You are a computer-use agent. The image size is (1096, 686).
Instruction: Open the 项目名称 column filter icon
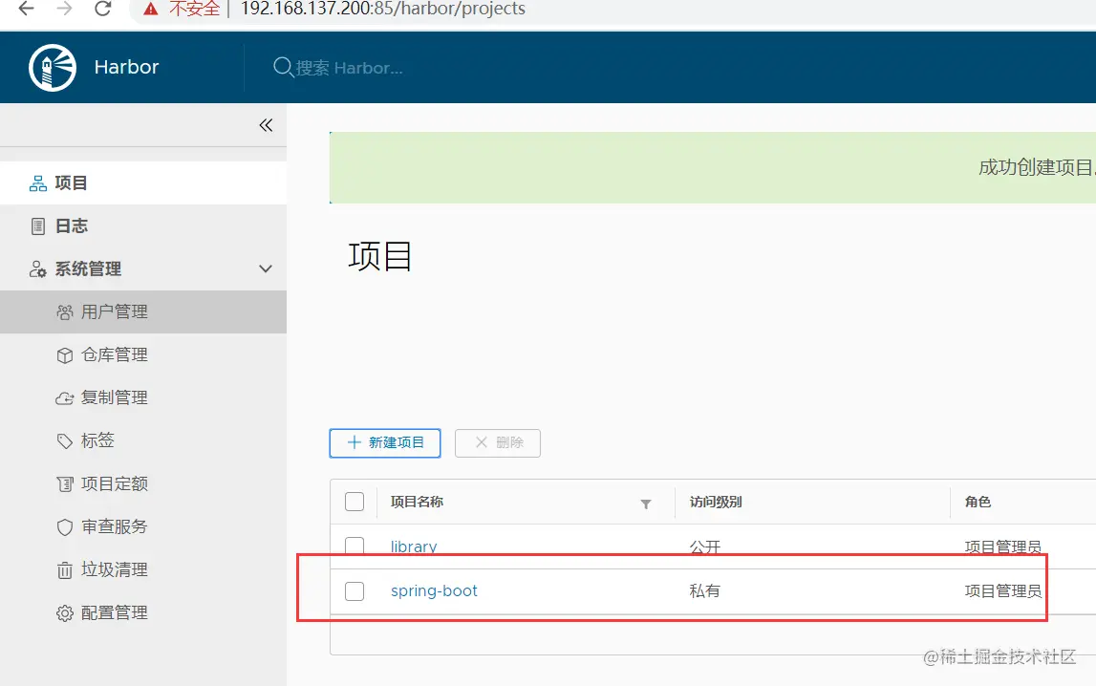click(646, 504)
